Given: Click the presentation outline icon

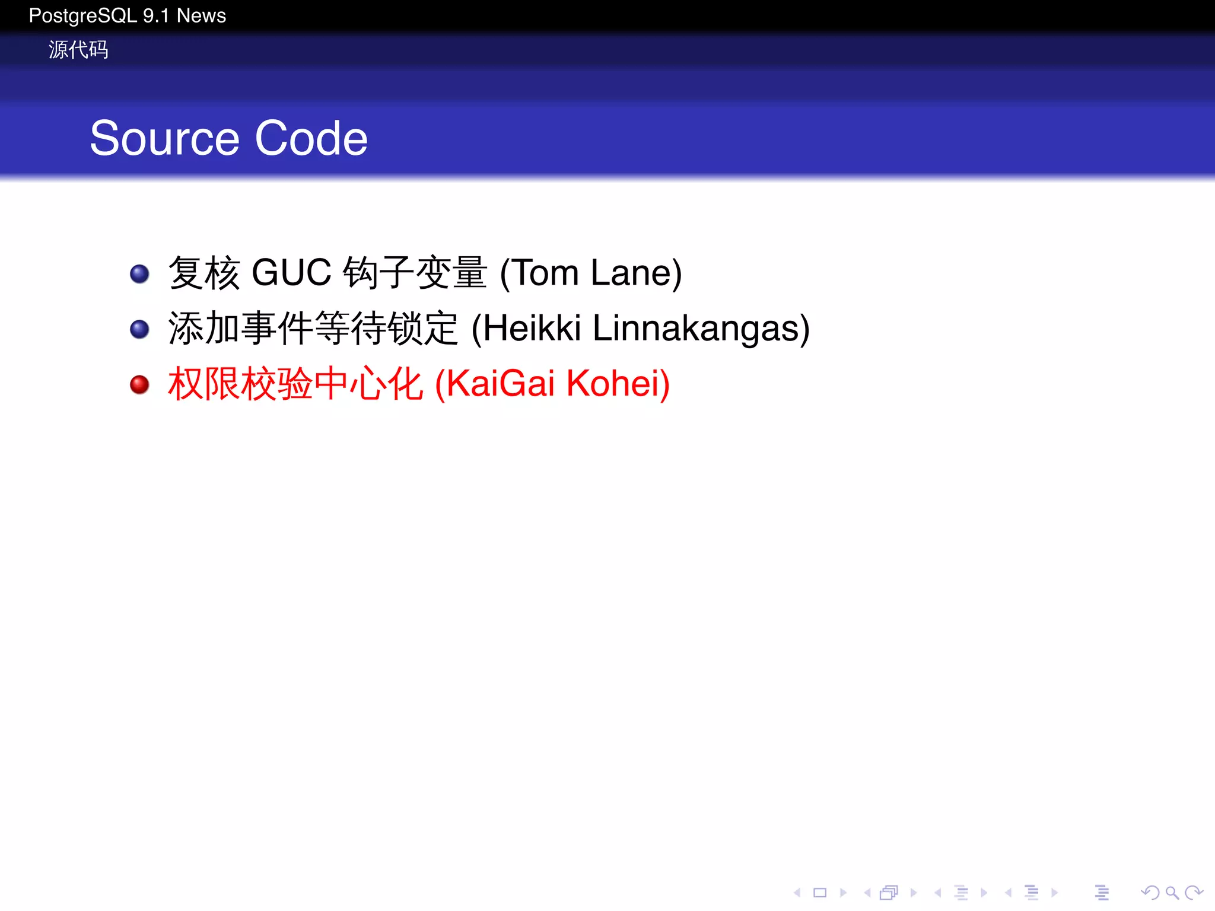Looking at the screenshot, I should [1102, 893].
